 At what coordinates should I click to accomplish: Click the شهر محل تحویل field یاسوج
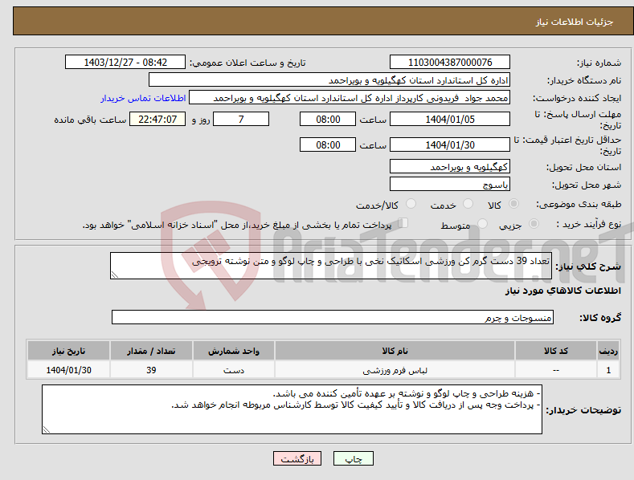(450, 185)
